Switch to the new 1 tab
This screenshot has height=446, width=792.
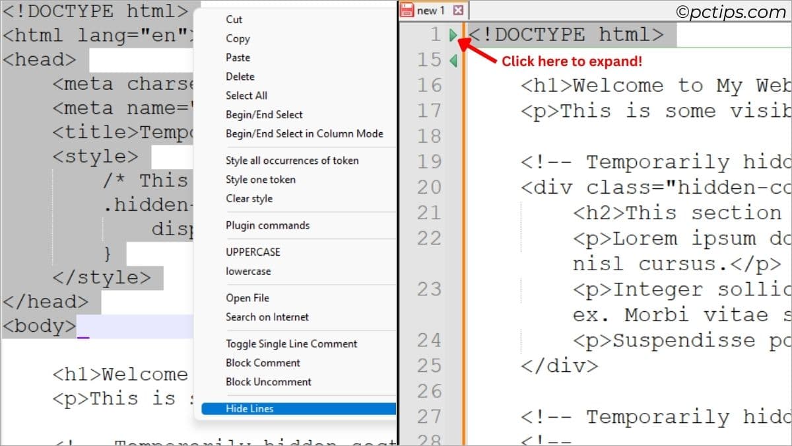click(x=429, y=11)
